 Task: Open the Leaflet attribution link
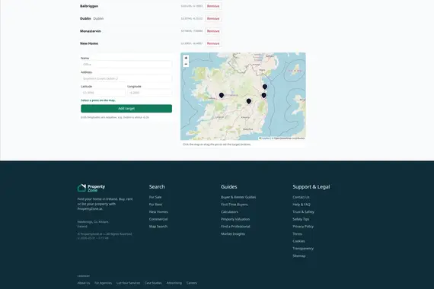[264, 138]
